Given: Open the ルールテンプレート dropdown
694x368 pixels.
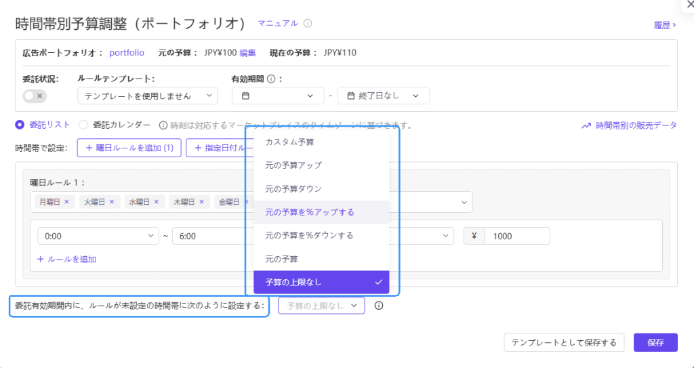Looking at the screenshot, I should pyautogui.click(x=147, y=96).
